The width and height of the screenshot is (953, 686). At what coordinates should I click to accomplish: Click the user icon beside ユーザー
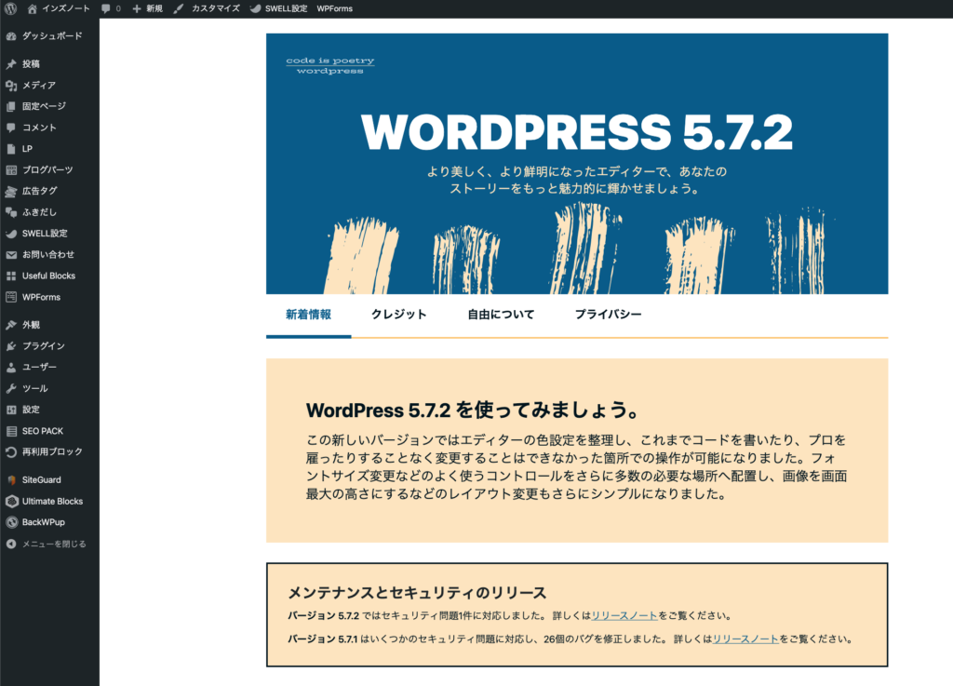tap(11, 368)
